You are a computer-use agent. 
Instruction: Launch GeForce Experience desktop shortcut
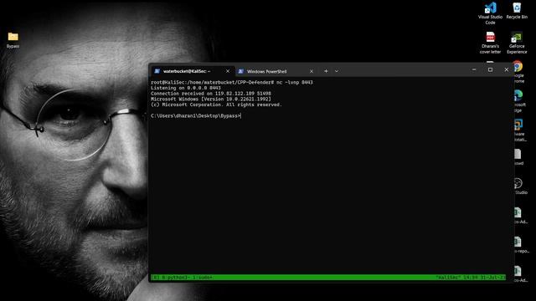[x=517, y=43]
